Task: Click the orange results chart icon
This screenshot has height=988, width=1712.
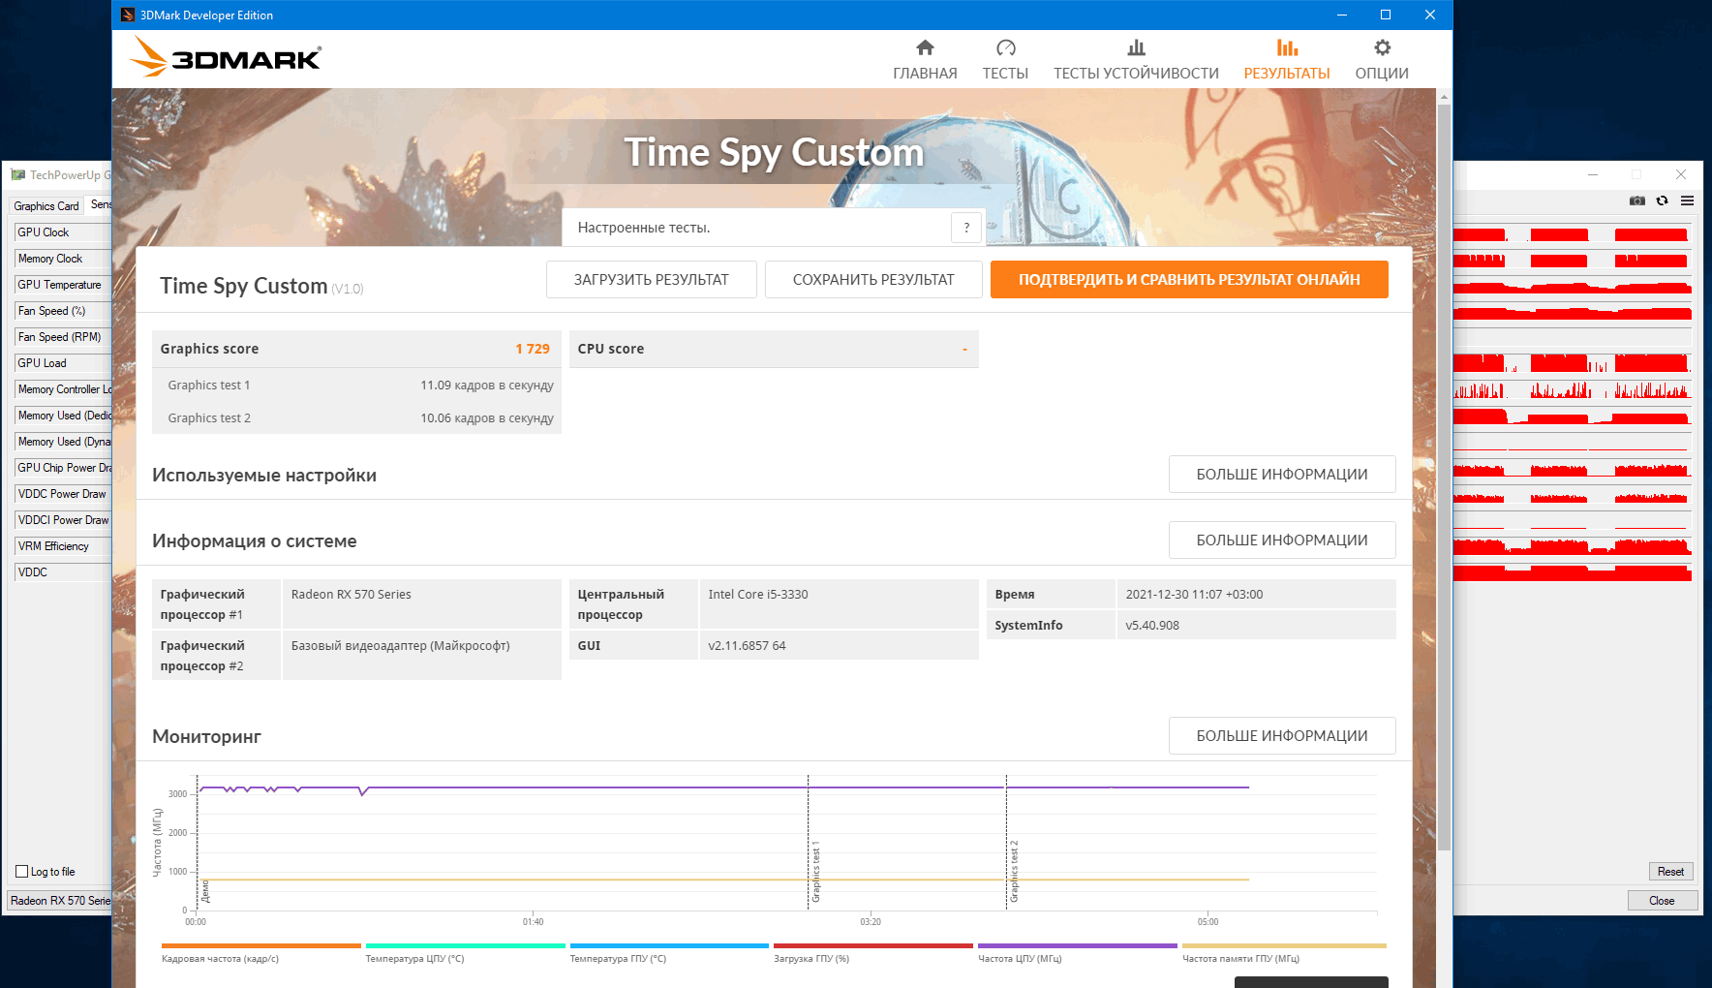Action: 1287,47
